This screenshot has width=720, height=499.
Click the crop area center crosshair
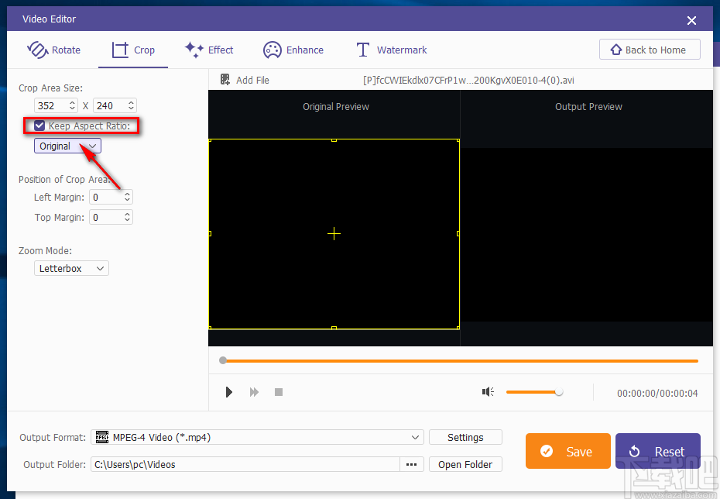click(334, 234)
